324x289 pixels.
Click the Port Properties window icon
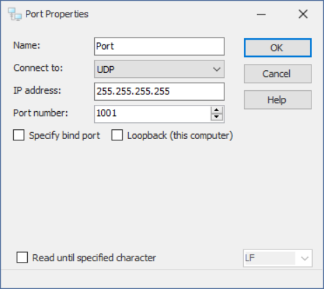pos(15,14)
